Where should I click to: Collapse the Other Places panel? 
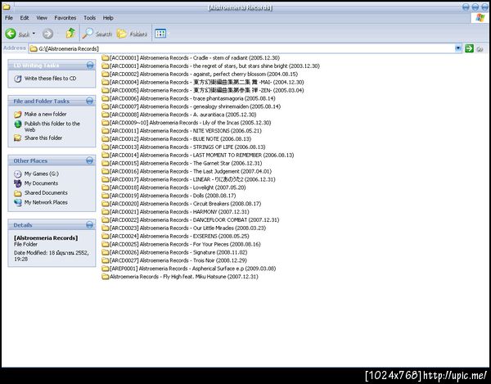[x=90, y=160]
